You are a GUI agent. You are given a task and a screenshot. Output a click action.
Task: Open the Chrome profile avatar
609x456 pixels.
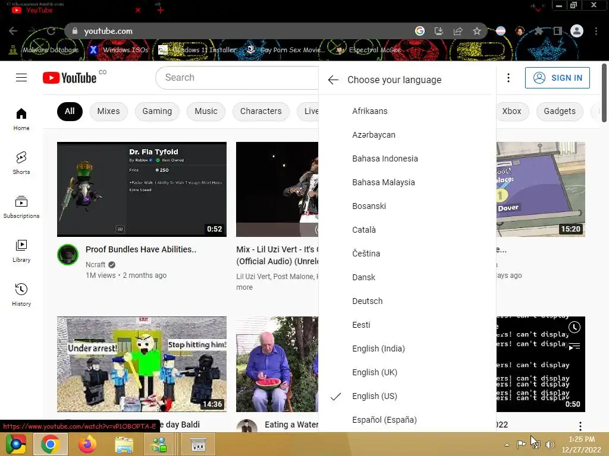pos(577,31)
